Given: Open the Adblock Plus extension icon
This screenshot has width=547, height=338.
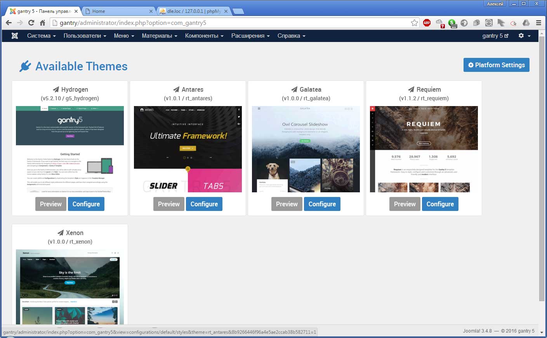Looking at the screenshot, I should pyautogui.click(x=427, y=23).
